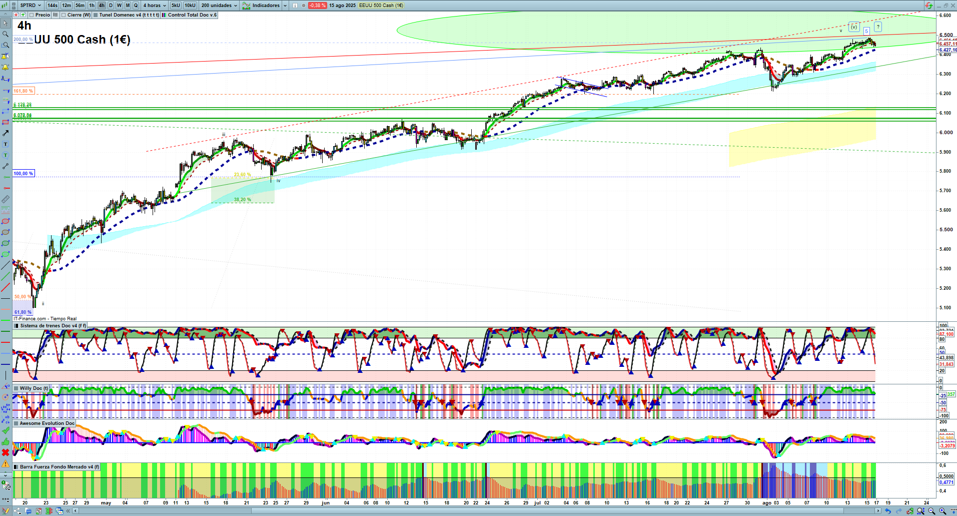957x516 pixels.
Task: Open the yellow alarm bell alerts tool
Action: [6, 67]
